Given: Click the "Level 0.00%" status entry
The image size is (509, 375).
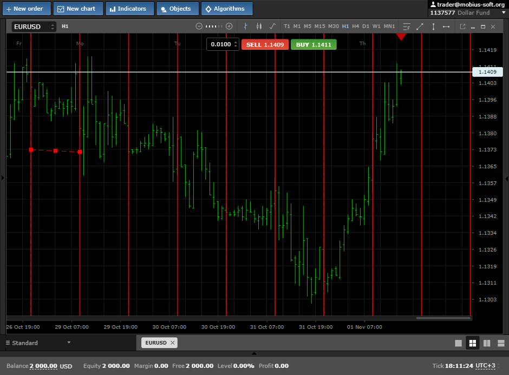Looking at the screenshot, I should [x=236, y=366].
